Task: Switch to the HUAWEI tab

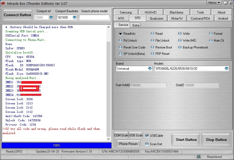Action: pyautogui.click(x=151, y=12)
